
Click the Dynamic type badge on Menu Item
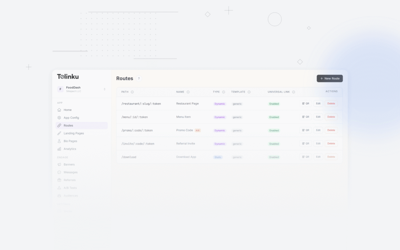point(219,117)
